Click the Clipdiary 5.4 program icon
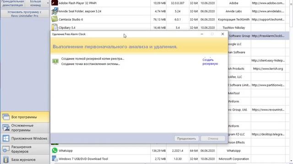293x164 pixels. [x=54, y=27]
